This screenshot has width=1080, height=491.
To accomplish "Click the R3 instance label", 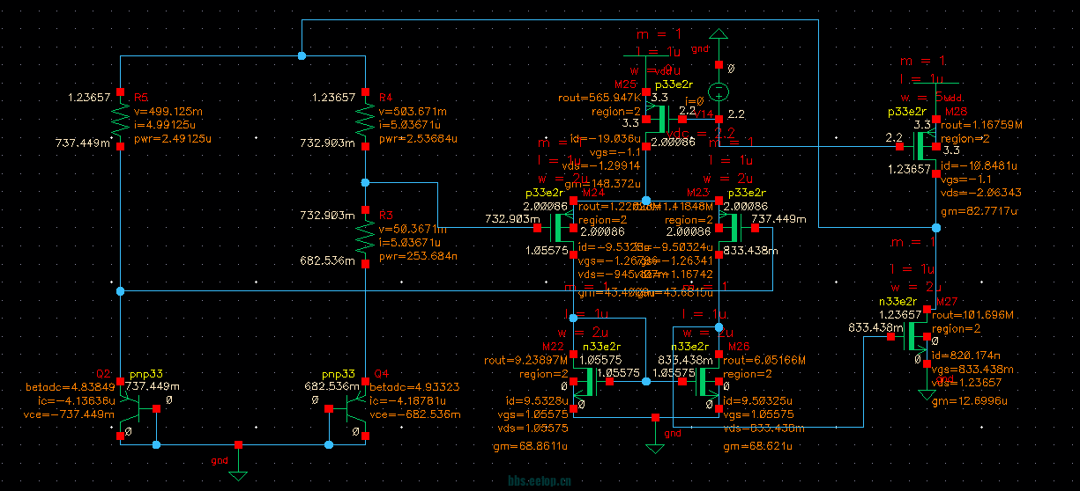I will [385, 214].
